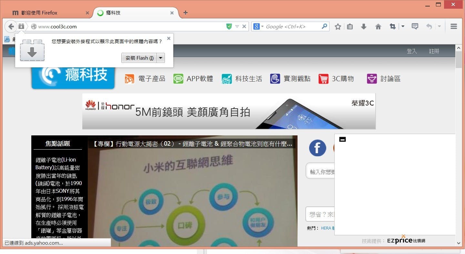Dismiss the plugin install popup

[168, 38]
